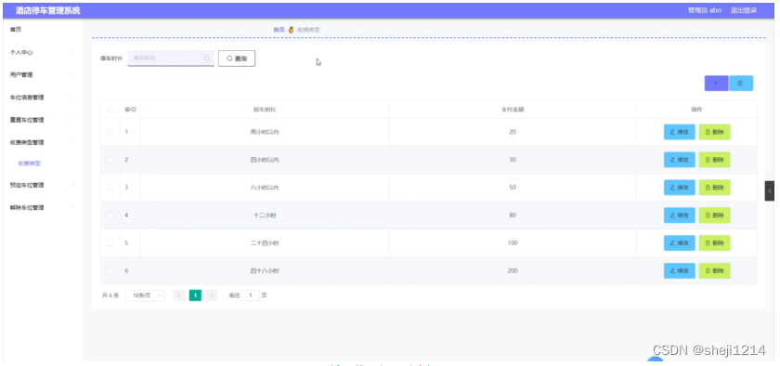Edit the 两小时以内 row with 修改
Image resolution: width=780 pixels, height=366 pixels.
[679, 132]
